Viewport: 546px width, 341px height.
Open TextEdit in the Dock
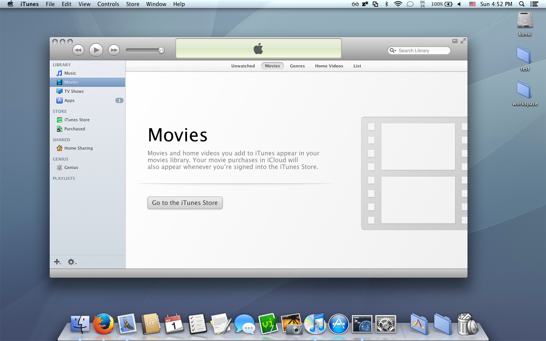point(221,324)
